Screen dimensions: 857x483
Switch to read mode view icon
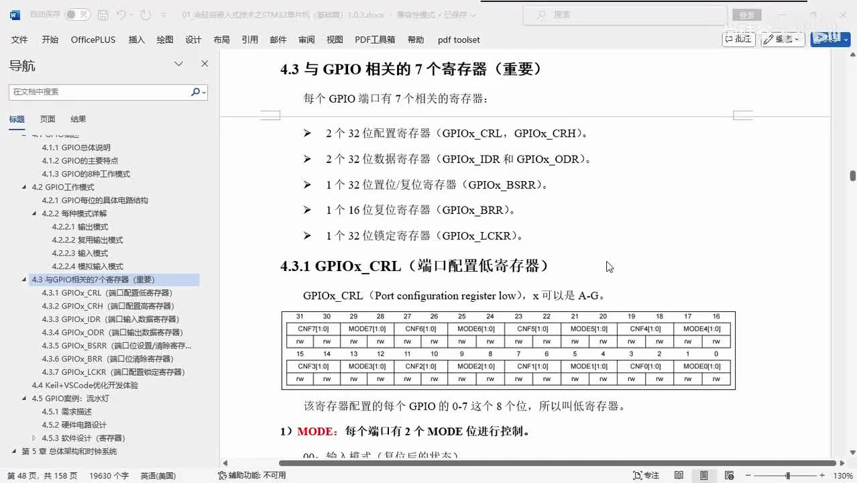pyautogui.click(x=679, y=475)
